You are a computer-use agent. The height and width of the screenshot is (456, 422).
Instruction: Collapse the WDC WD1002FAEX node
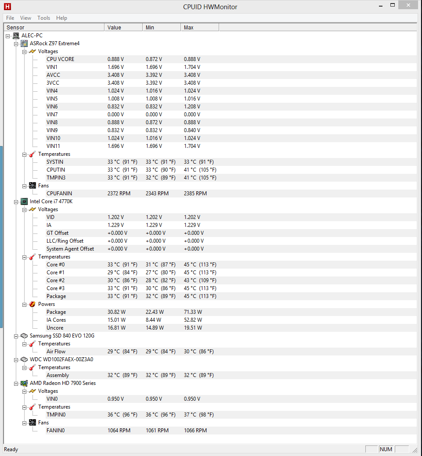pyautogui.click(x=16, y=360)
